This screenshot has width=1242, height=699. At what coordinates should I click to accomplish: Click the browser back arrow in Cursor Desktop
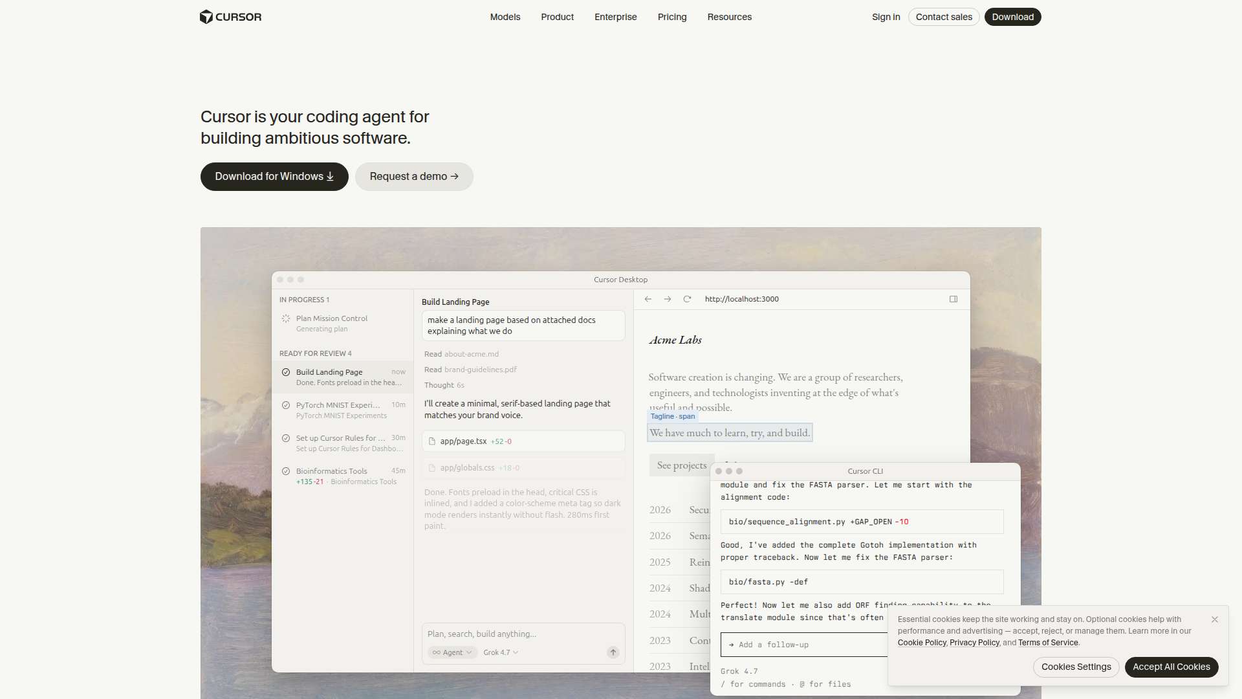[x=648, y=299]
